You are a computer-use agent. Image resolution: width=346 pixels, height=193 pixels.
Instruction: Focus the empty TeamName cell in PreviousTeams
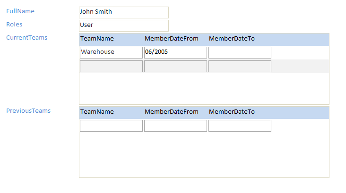pos(111,126)
